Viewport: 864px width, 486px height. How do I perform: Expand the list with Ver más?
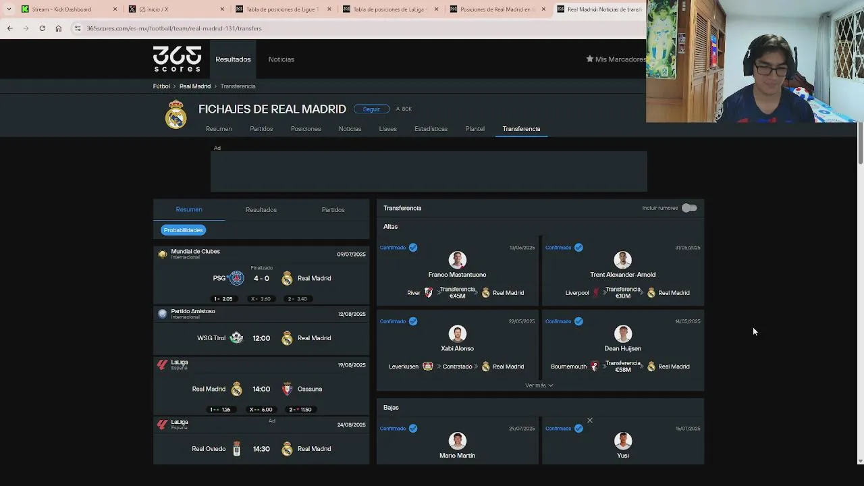pyautogui.click(x=539, y=385)
